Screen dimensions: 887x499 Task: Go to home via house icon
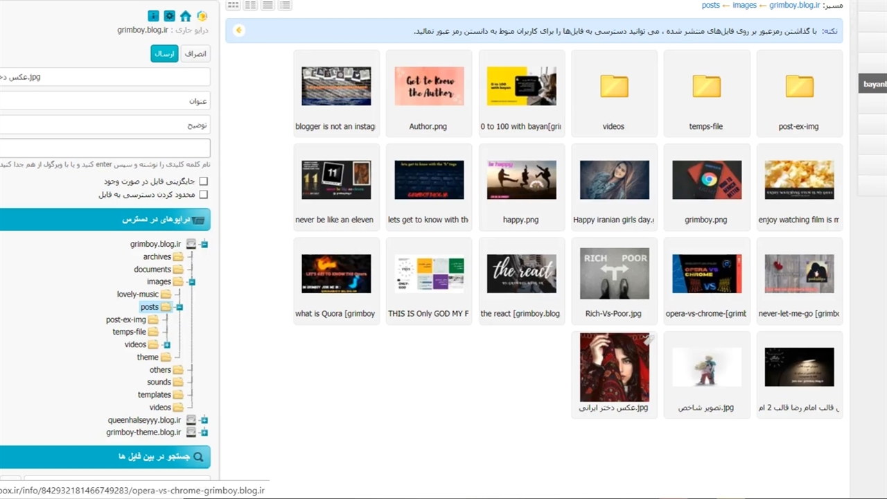click(x=185, y=16)
